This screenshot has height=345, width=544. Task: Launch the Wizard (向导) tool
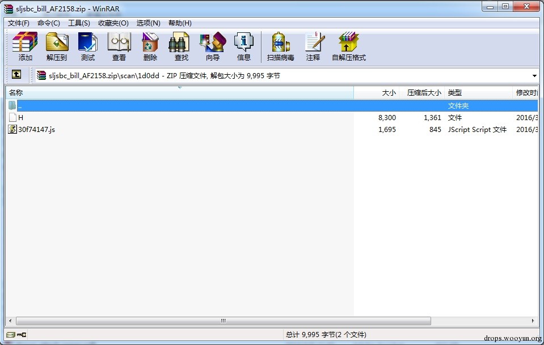pyautogui.click(x=213, y=47)
